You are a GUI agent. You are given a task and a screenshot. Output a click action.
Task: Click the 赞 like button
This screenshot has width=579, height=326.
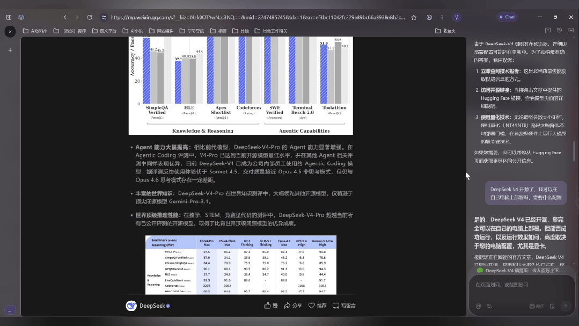coord(271,305)
